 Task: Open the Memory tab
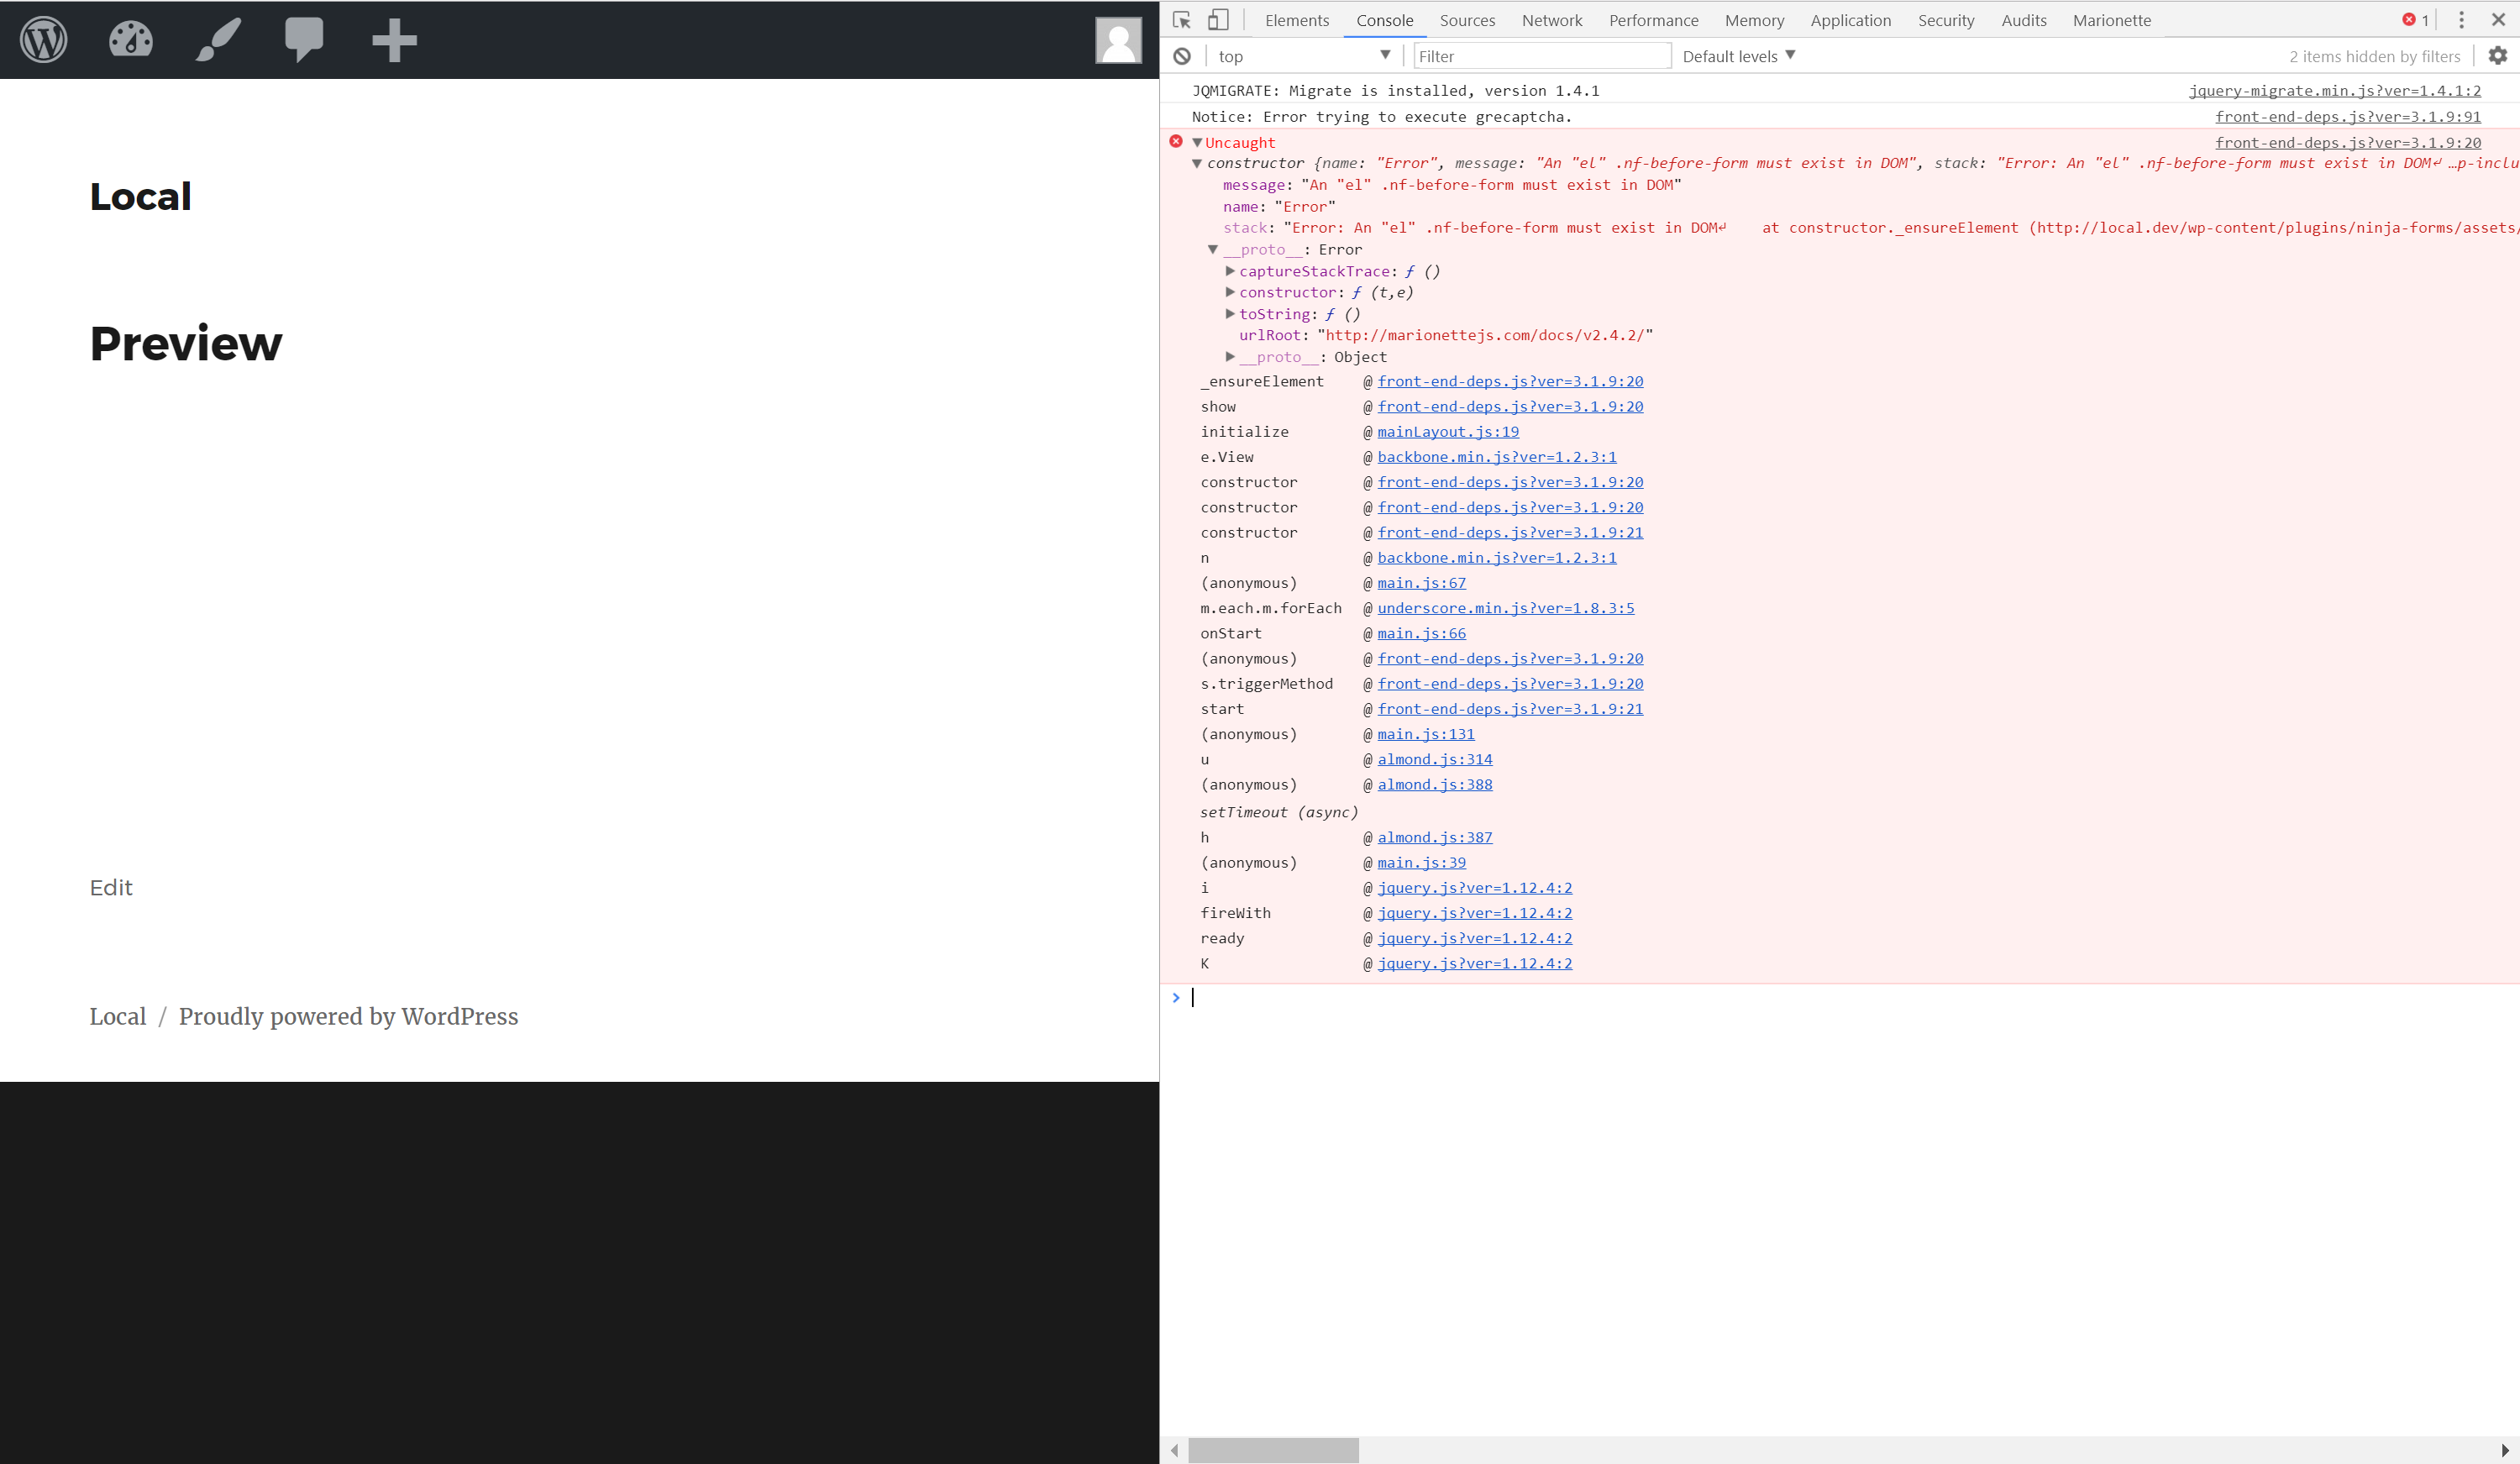pos(1754,20)
